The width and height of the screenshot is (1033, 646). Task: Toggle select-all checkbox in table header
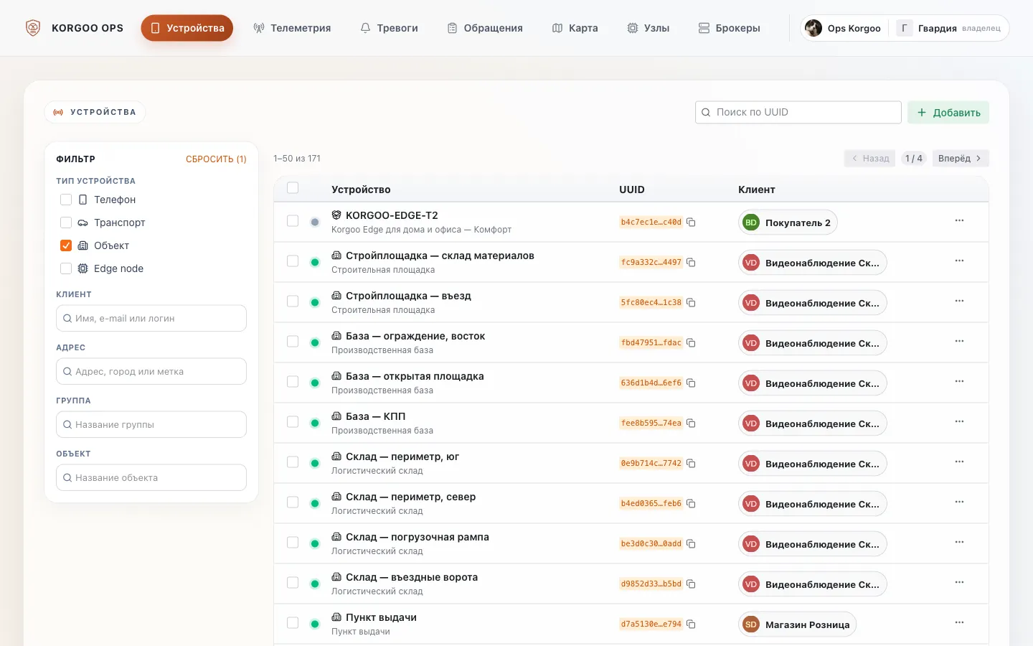[293, 188]
